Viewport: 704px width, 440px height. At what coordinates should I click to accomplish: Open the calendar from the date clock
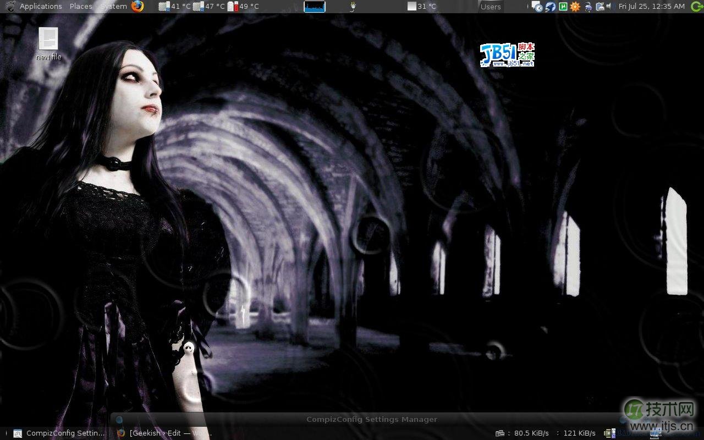651,7
